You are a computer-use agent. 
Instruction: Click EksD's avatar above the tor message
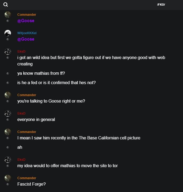pyautogui.click(x=8, y=160)
